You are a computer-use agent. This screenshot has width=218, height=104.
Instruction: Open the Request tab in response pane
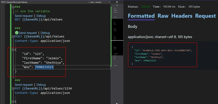205,16
